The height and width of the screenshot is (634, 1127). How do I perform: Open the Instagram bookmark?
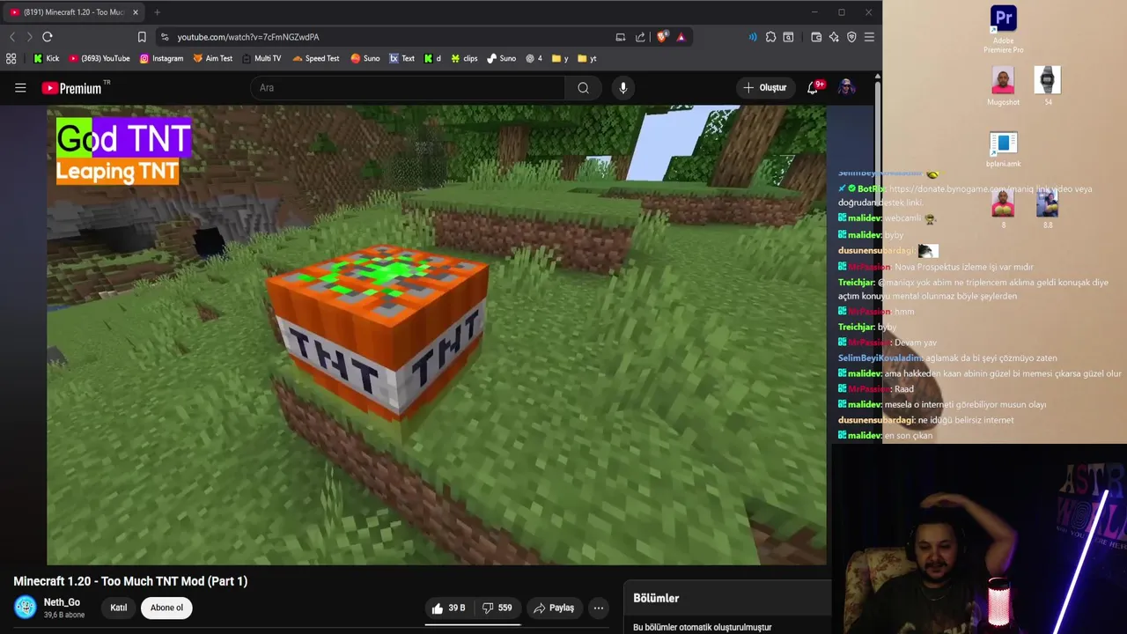tap(162, 59)
